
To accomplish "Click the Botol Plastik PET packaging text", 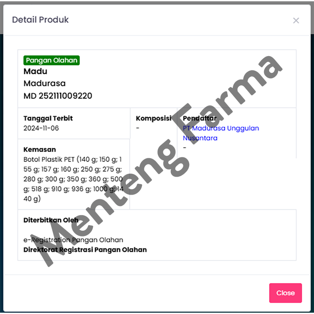I will point(73,179).
